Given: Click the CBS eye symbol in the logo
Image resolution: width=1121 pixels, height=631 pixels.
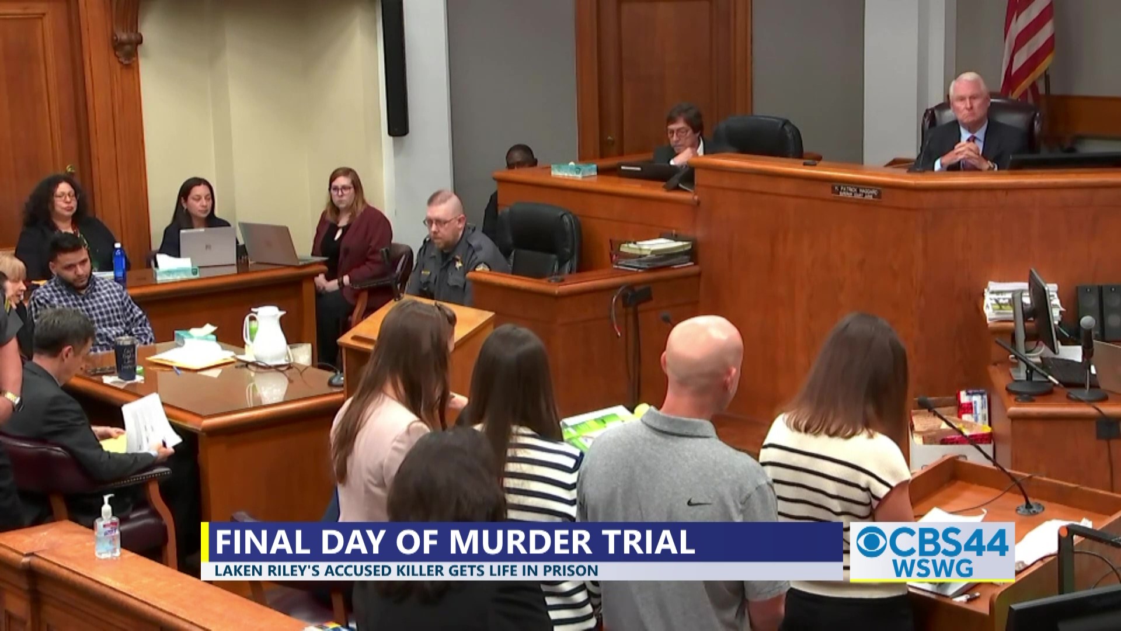Looking at the screenshot, I should pos(872,543).
